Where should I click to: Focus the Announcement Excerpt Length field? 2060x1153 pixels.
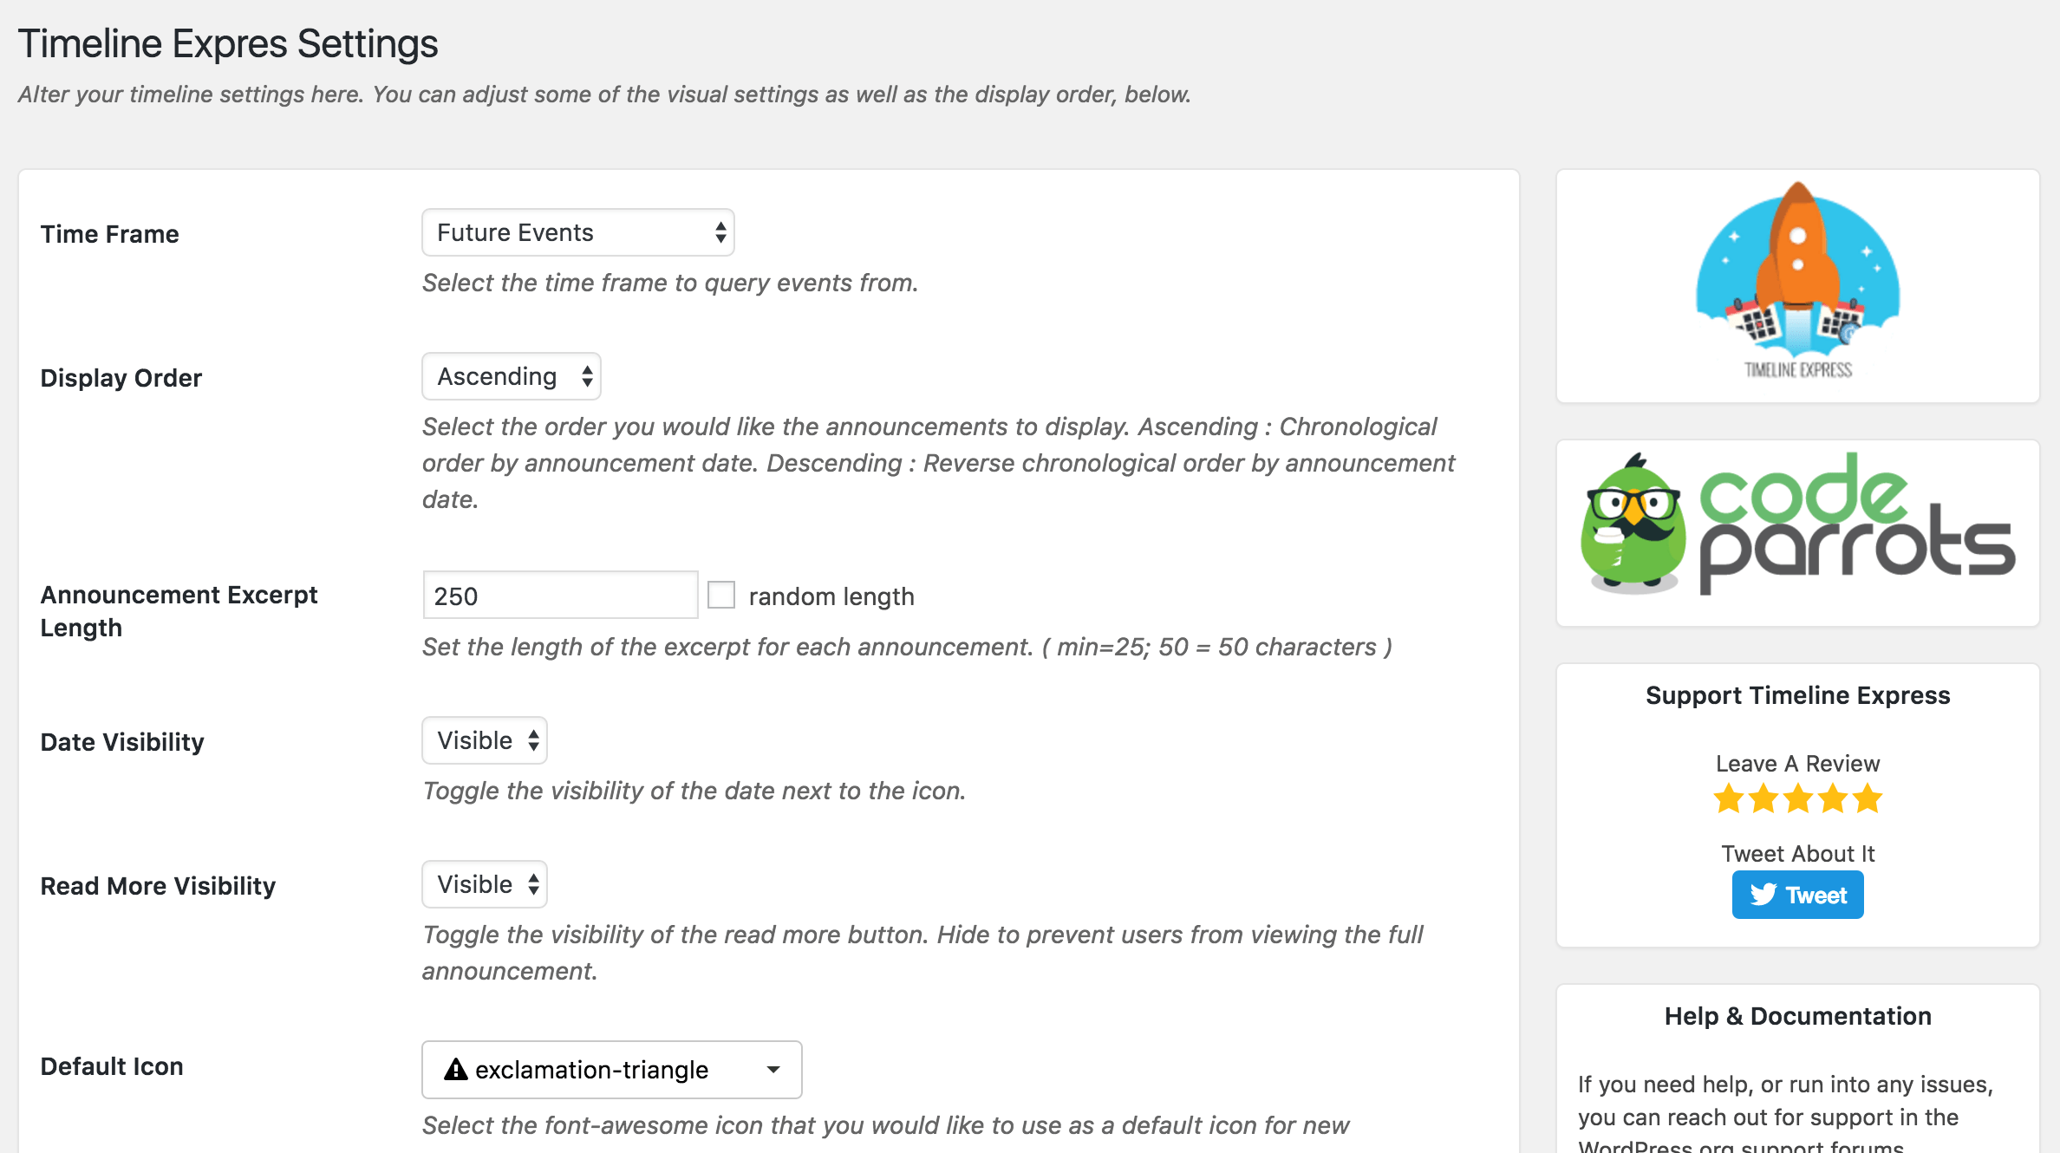(x=560, y=596)
